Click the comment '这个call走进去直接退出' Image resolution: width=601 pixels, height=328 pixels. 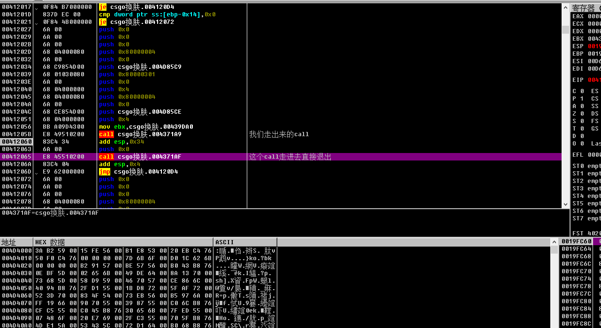[290, 157]
